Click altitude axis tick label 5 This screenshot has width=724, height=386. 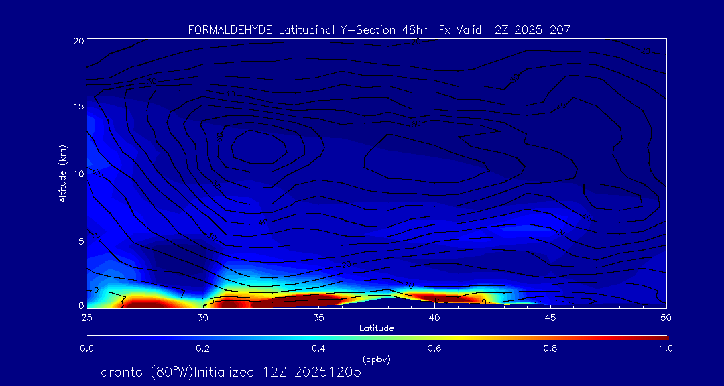[x=80, y=241]
